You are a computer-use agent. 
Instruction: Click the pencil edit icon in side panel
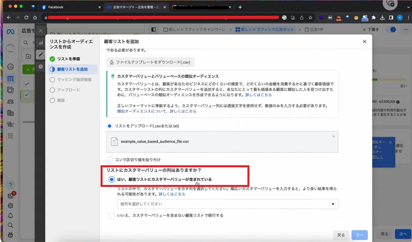click(40, 55)
